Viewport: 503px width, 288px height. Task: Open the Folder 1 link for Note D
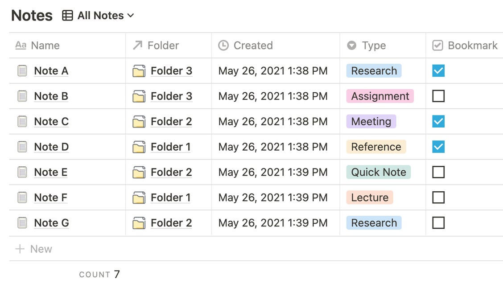pos(170,147)
